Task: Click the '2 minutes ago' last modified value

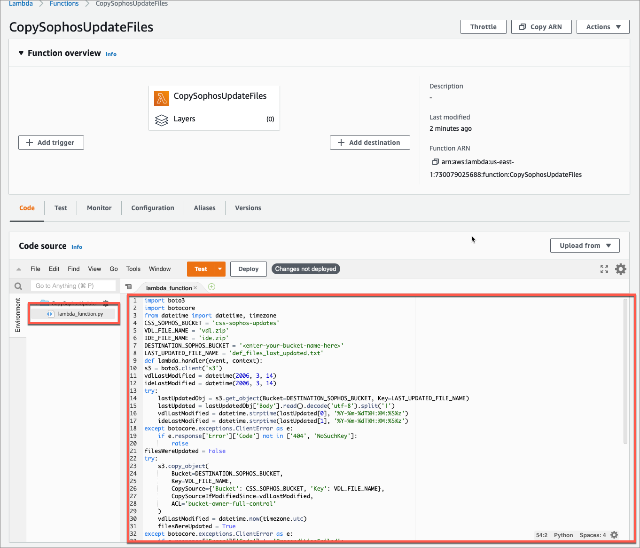Action: click(x=451, y=128)
